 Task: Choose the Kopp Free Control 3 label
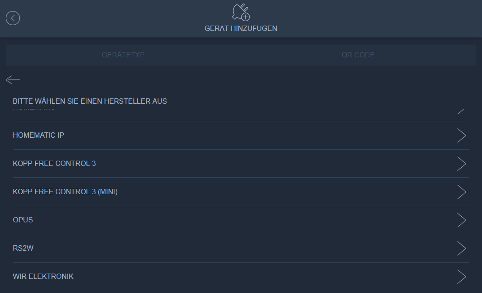[54, 163]
